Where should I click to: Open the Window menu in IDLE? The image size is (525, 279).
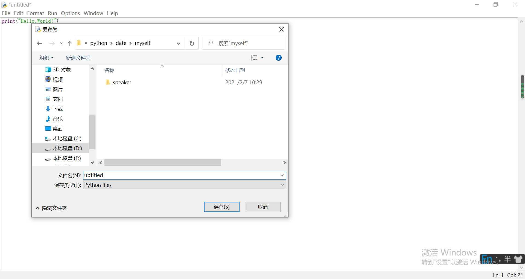pyautogui.click(x=93, y=13)
